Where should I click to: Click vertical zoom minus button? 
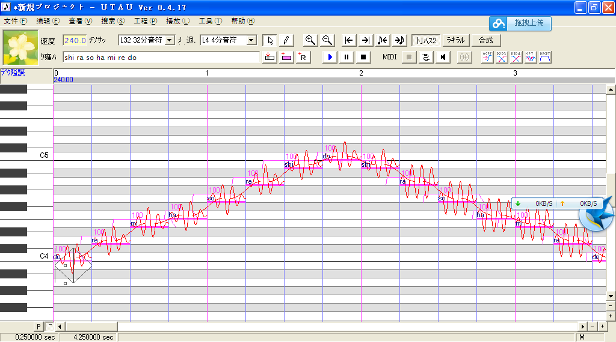pyautogui.click(x=611, y=305)
